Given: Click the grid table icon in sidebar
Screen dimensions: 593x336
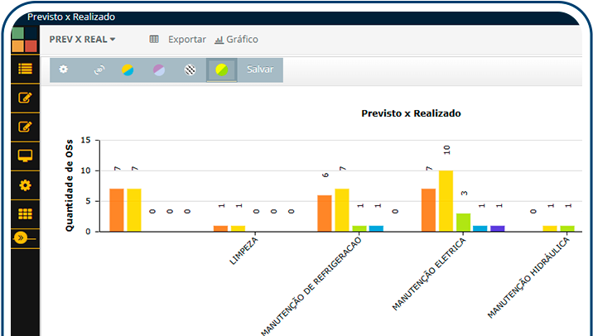Looking at the screenshot, I should pyautogui.click(x=25, y=214).
